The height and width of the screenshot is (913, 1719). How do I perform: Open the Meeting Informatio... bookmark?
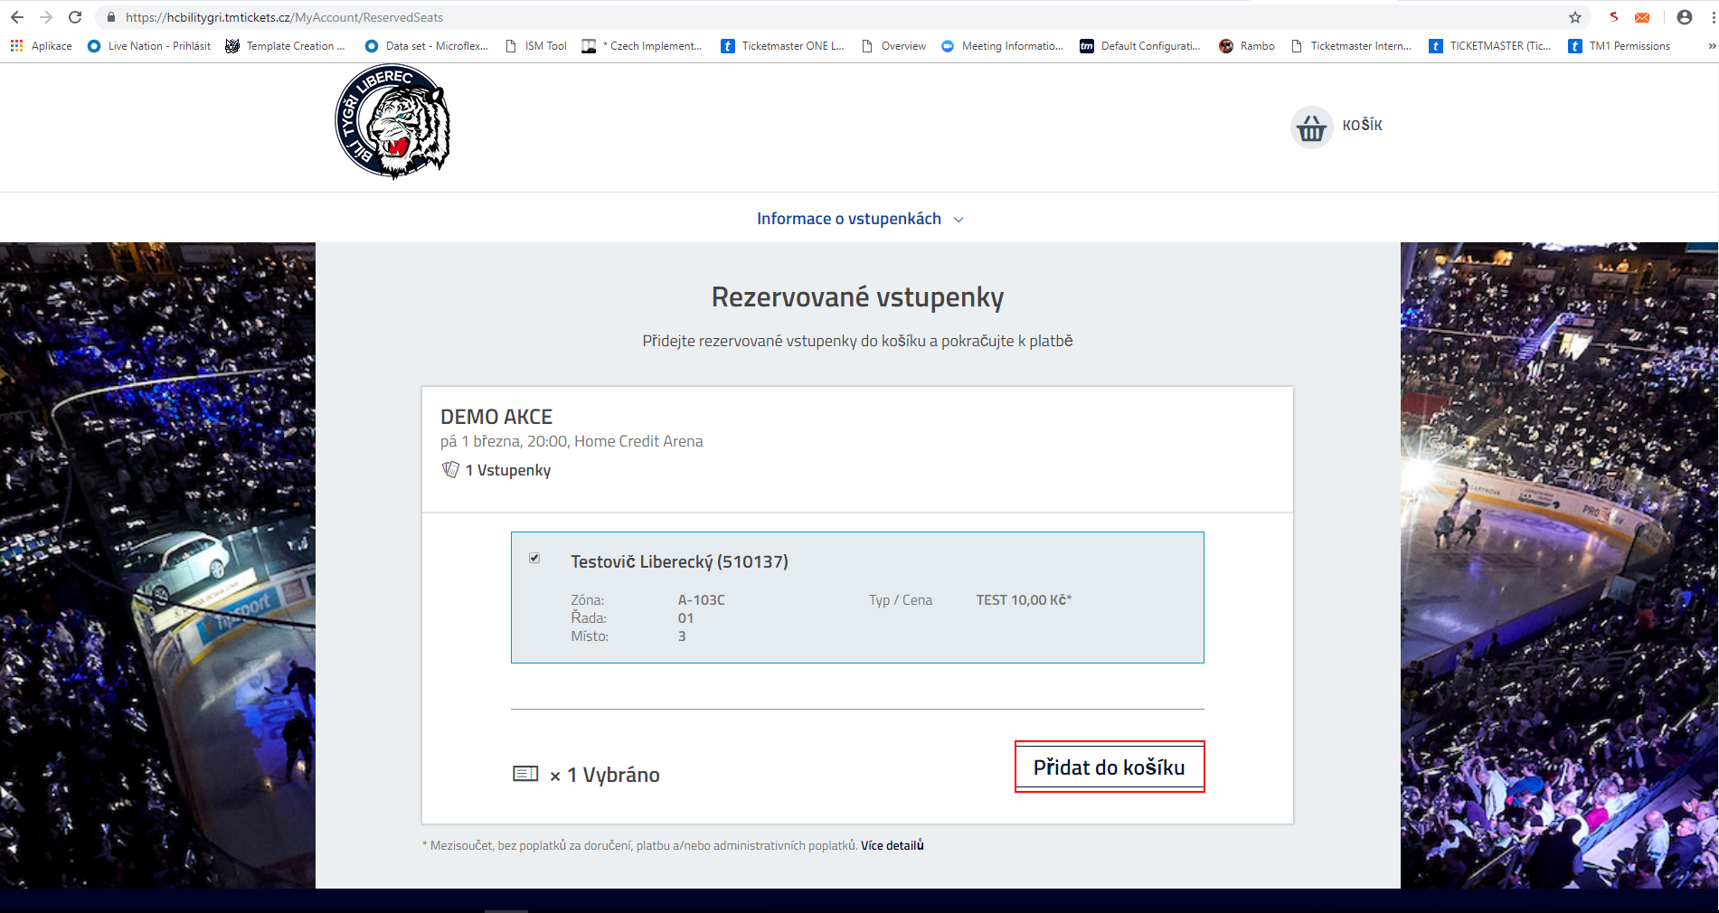point(1002,46)
